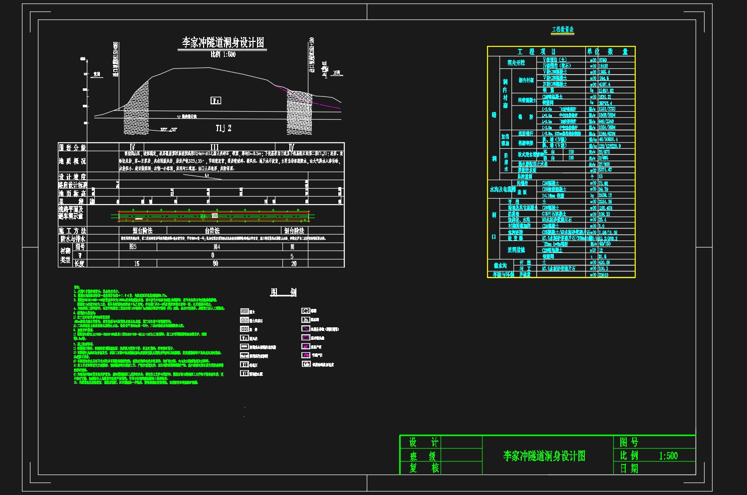Select the length value 15 cell
The image size is (747, 495).
pos(137,263)
